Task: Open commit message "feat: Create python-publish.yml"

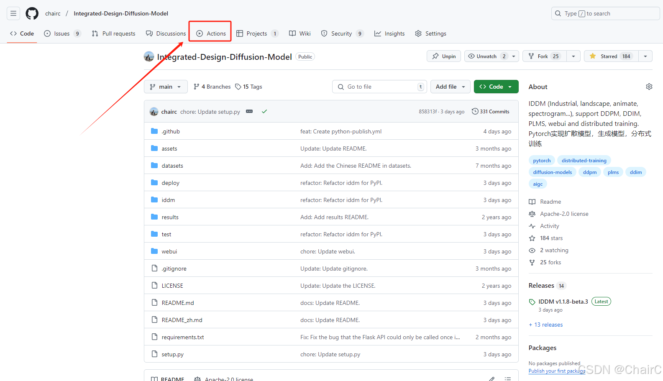Action: click(341, 131)
